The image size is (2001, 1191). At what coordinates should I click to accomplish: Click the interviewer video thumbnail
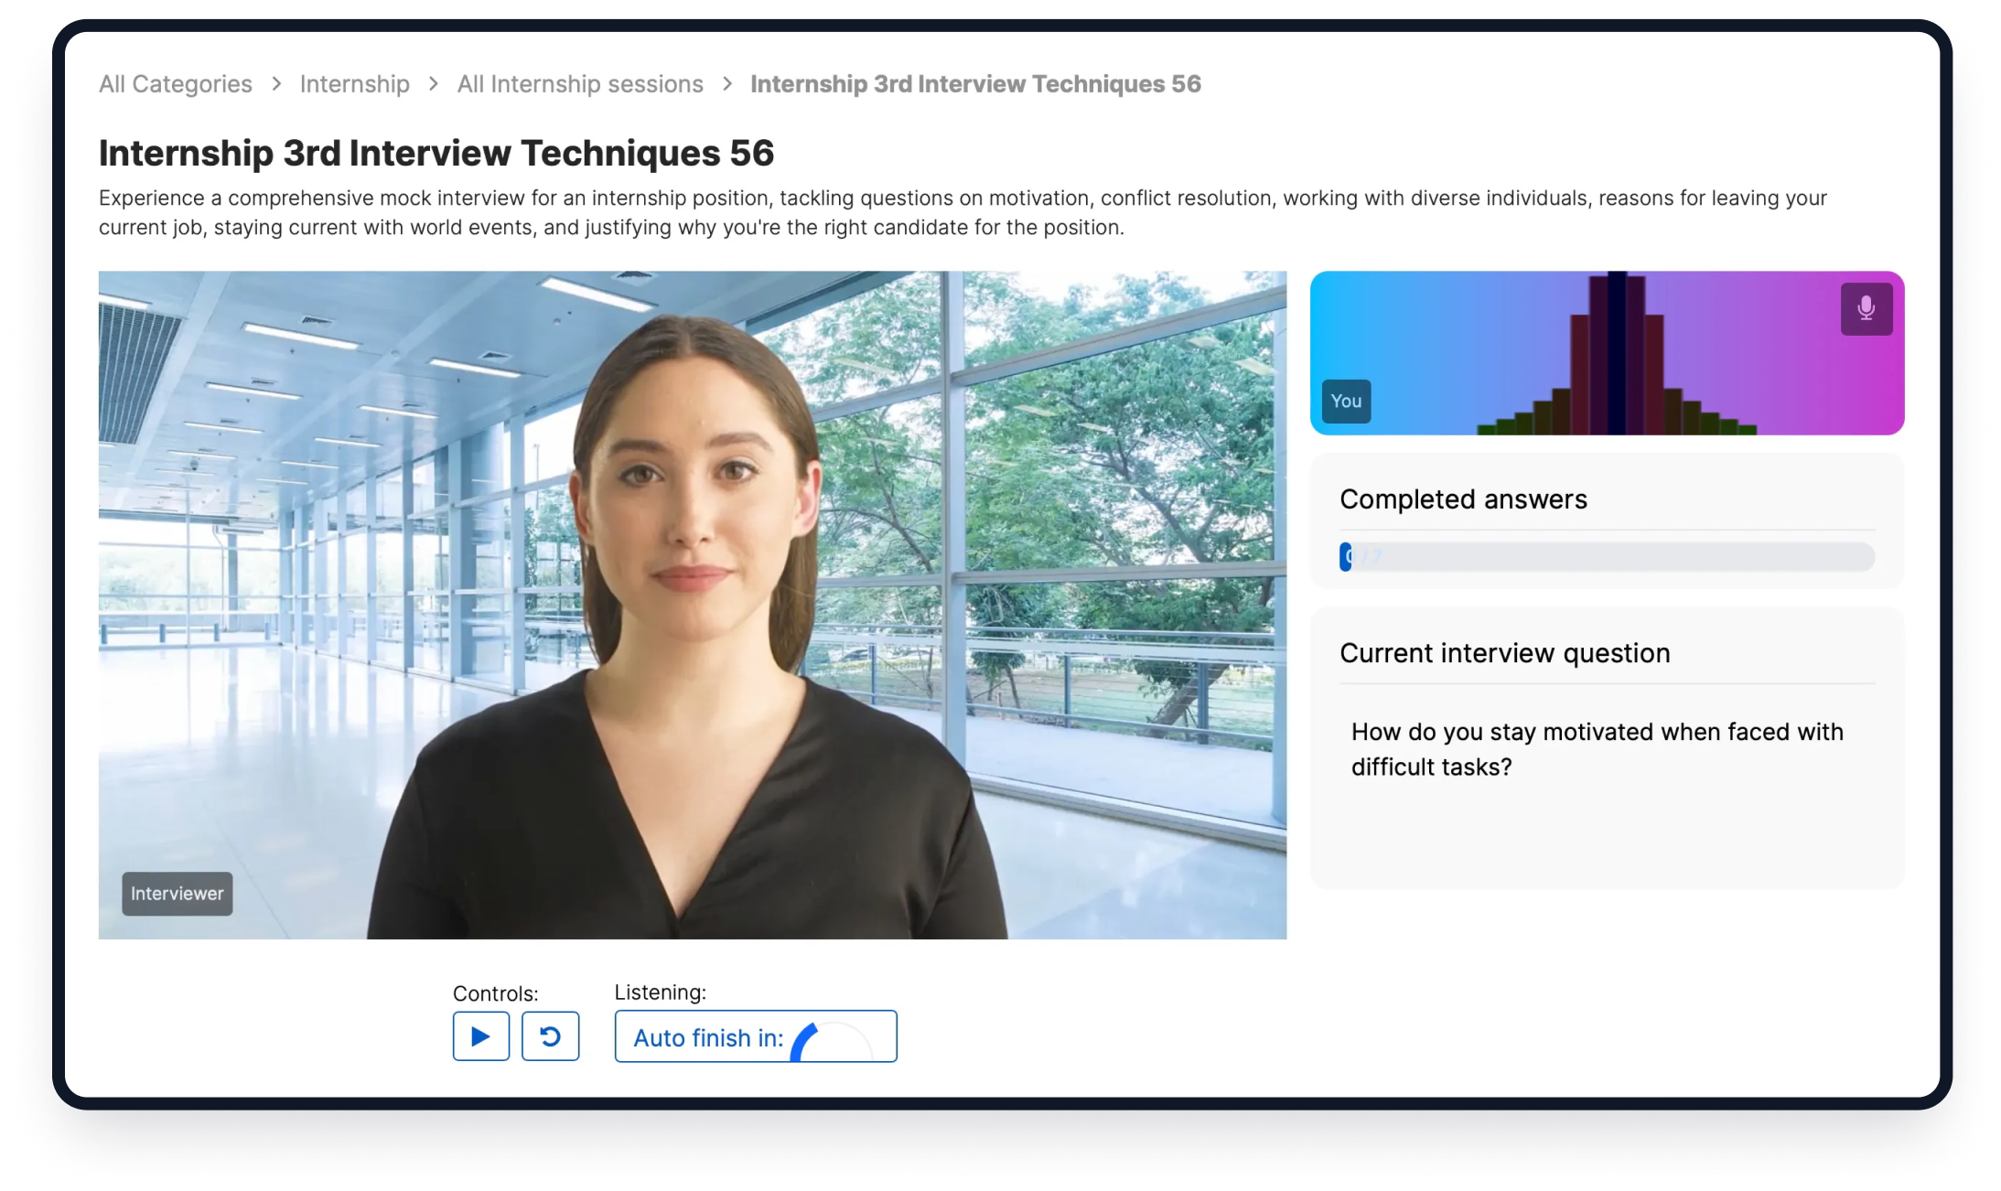click(x=692, y=604)
